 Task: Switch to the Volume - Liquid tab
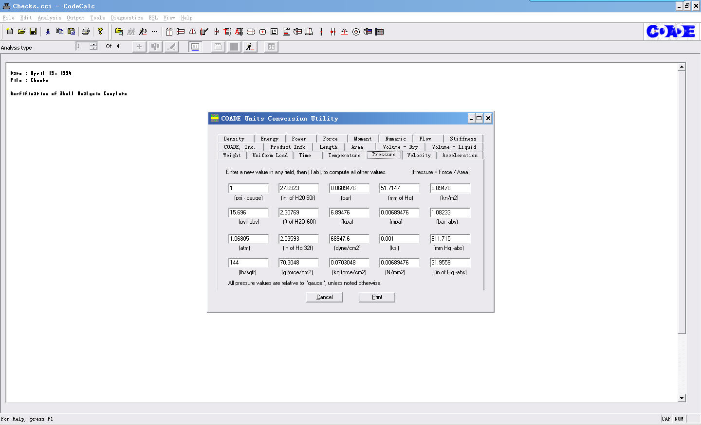coord(454,147)
